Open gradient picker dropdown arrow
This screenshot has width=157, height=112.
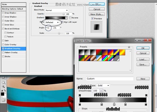pos(66,18)
